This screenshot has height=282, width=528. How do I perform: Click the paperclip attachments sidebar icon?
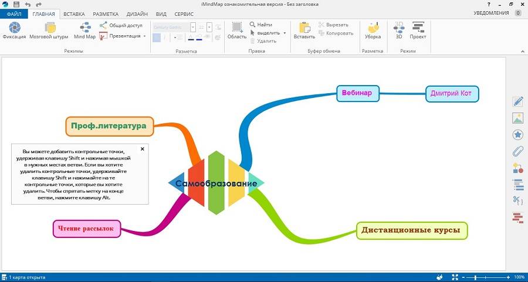(517, 152)
